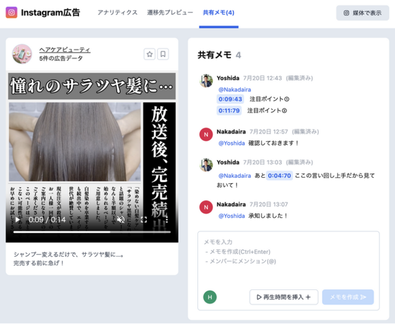Seek on the video progress bar

92,232
